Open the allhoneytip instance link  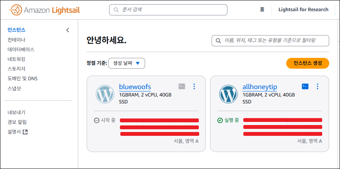(x=260, y=87)
